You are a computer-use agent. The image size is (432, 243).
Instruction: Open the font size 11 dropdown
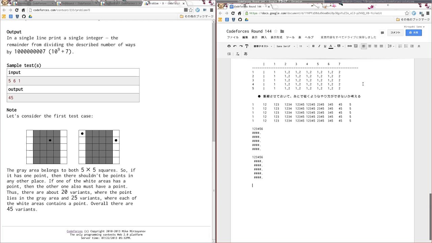click(x=303, y=46)
